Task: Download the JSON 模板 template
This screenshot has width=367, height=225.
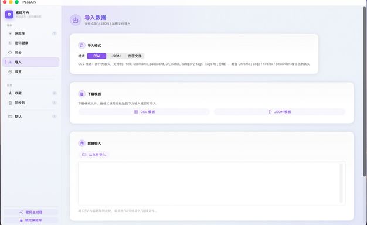Action: click(280, 112)
